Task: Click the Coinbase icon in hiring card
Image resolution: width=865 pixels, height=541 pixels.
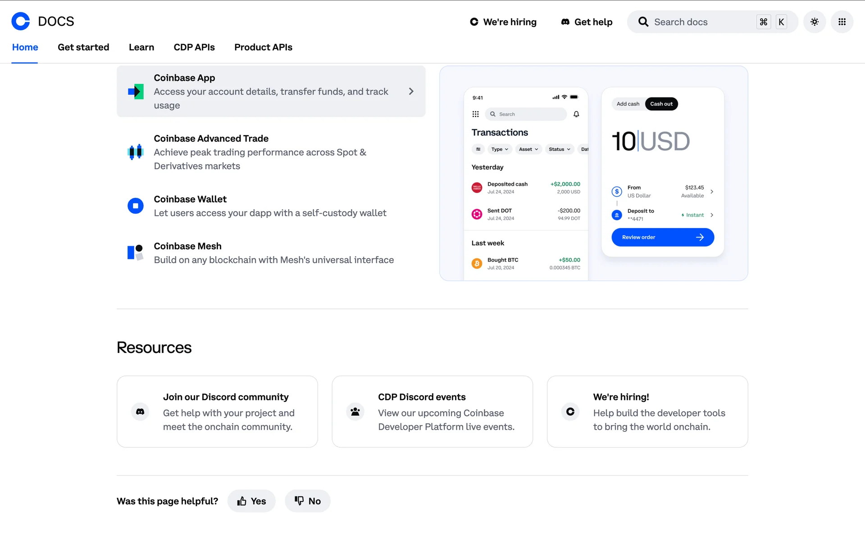Action: [570, 412]
